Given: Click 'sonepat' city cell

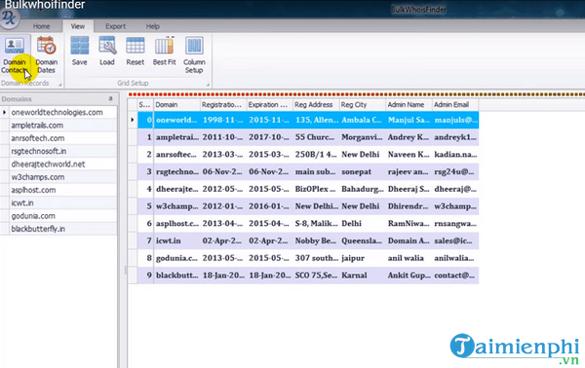Looking at the screenshot, I should pyautogui.click(x=362, y=171).
